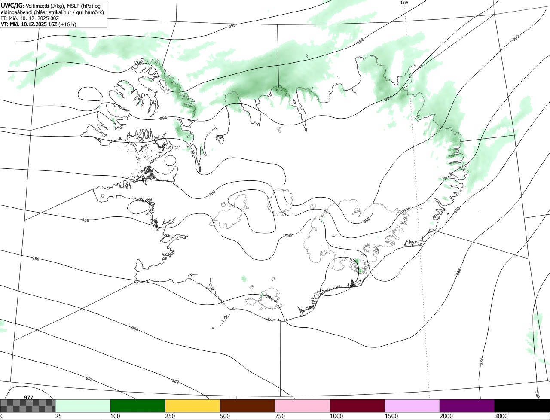Select the pale mint green legend swatch
Image resolution: width=550 pixels, height=420 pixels.
click(x=83, y=405)
